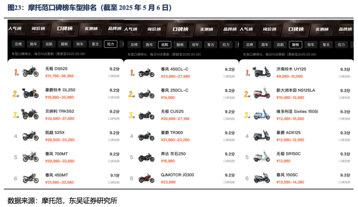
Task: Select 口碑榜 tab in the middle panel
Action: 180,29
